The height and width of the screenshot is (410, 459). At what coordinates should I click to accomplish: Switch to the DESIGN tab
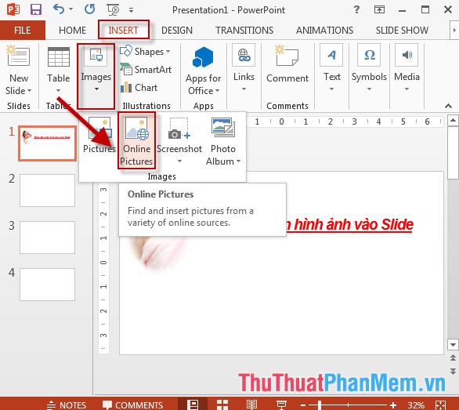point(177,31)
